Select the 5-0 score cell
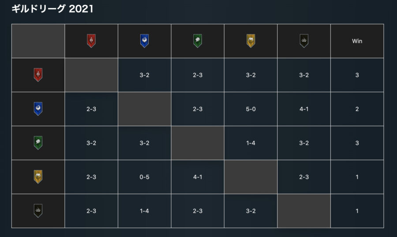The image size is (397, 237). pyautogui.click(x=251, y=109)
